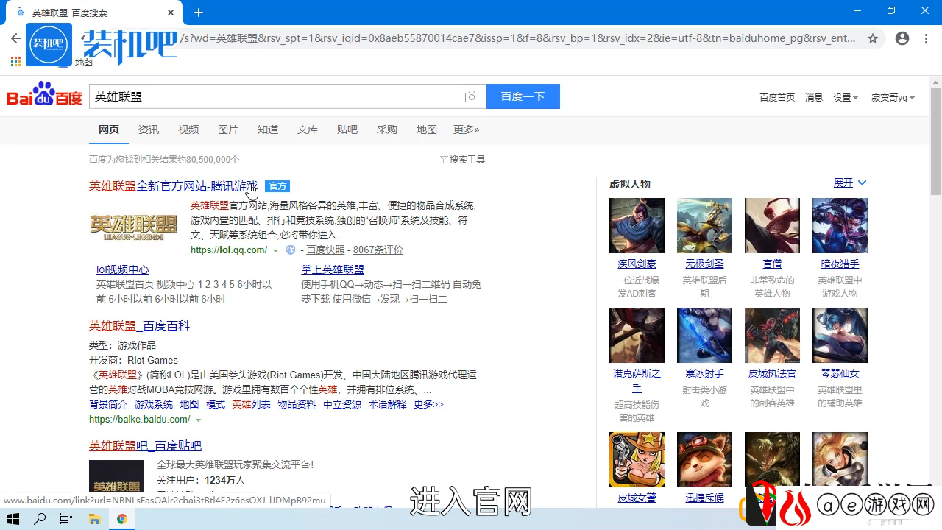Go back with the browser back arrow
The width and height of the screenshot is (942, 530).
[15, 38]
